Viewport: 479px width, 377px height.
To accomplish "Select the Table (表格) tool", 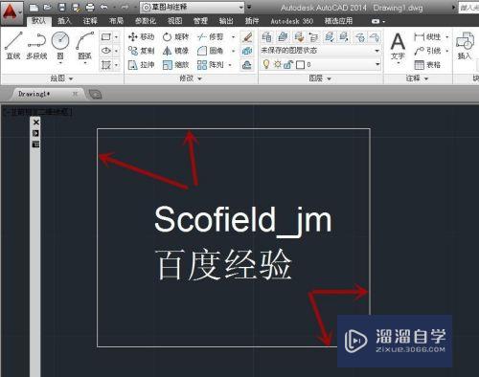I will pyautogui.click(x=427, y=65).
